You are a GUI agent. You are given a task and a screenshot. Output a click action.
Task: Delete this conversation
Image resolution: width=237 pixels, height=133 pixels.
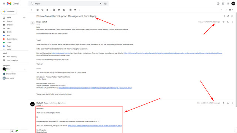[47, 10]
